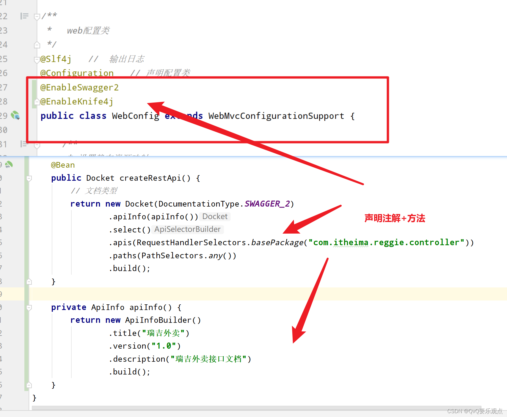Click the Spring bean gutter icon beside @Bean
Screen dimensions: 507x417
click(9, 164)
